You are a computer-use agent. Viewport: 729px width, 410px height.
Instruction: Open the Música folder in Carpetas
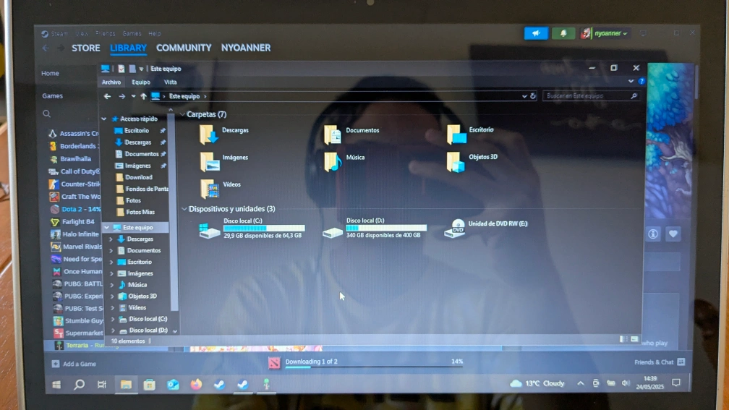tap(344, 161)
